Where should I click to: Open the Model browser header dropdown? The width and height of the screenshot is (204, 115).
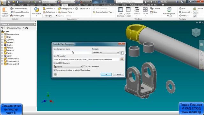5,24
